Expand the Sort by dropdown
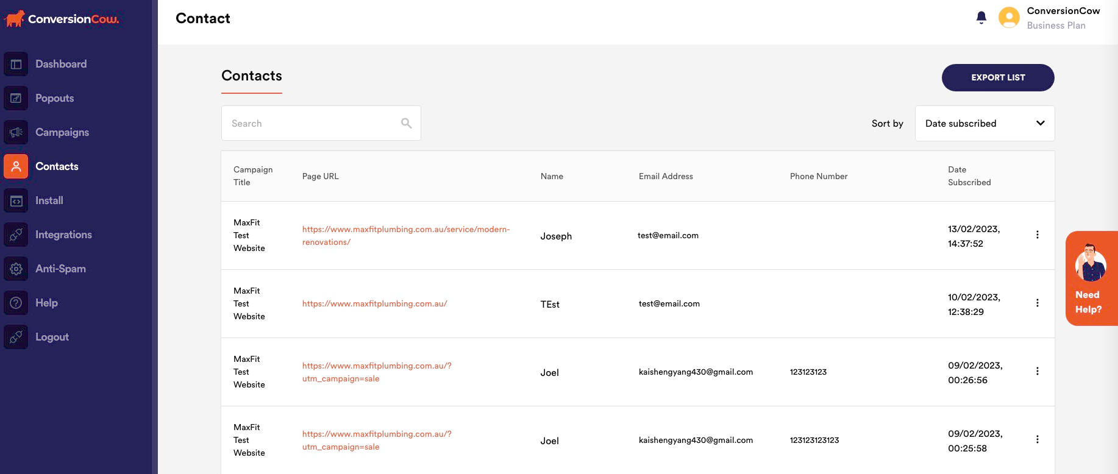This screenshot has width=1118, height=474. click(x=985, y=123)
